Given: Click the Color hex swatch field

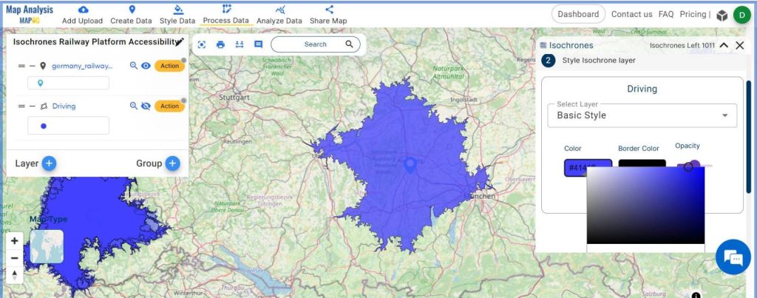Looking at the screenshot, I should pyautogui.click(x=588, y=168).
